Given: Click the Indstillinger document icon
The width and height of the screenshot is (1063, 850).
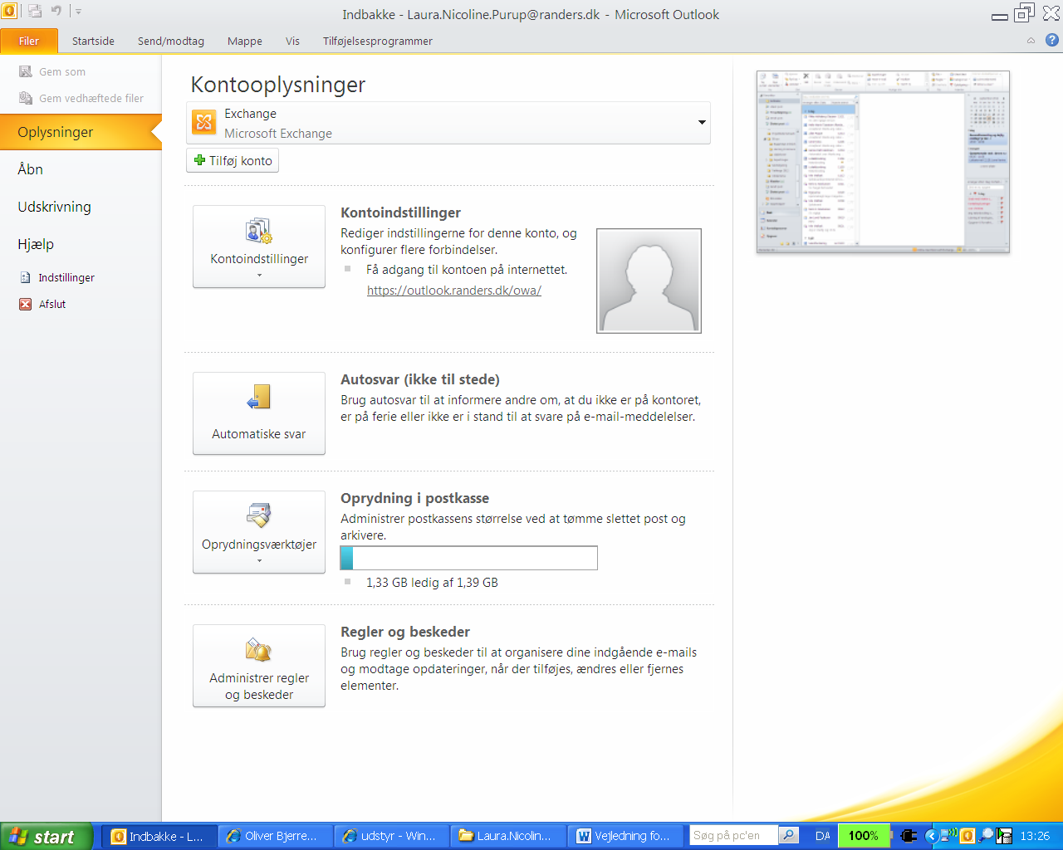Looking at the screenshot, I should tap(26, 277).
